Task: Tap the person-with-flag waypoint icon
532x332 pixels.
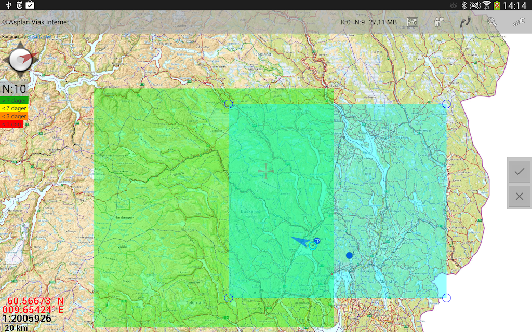Action: 438,22
